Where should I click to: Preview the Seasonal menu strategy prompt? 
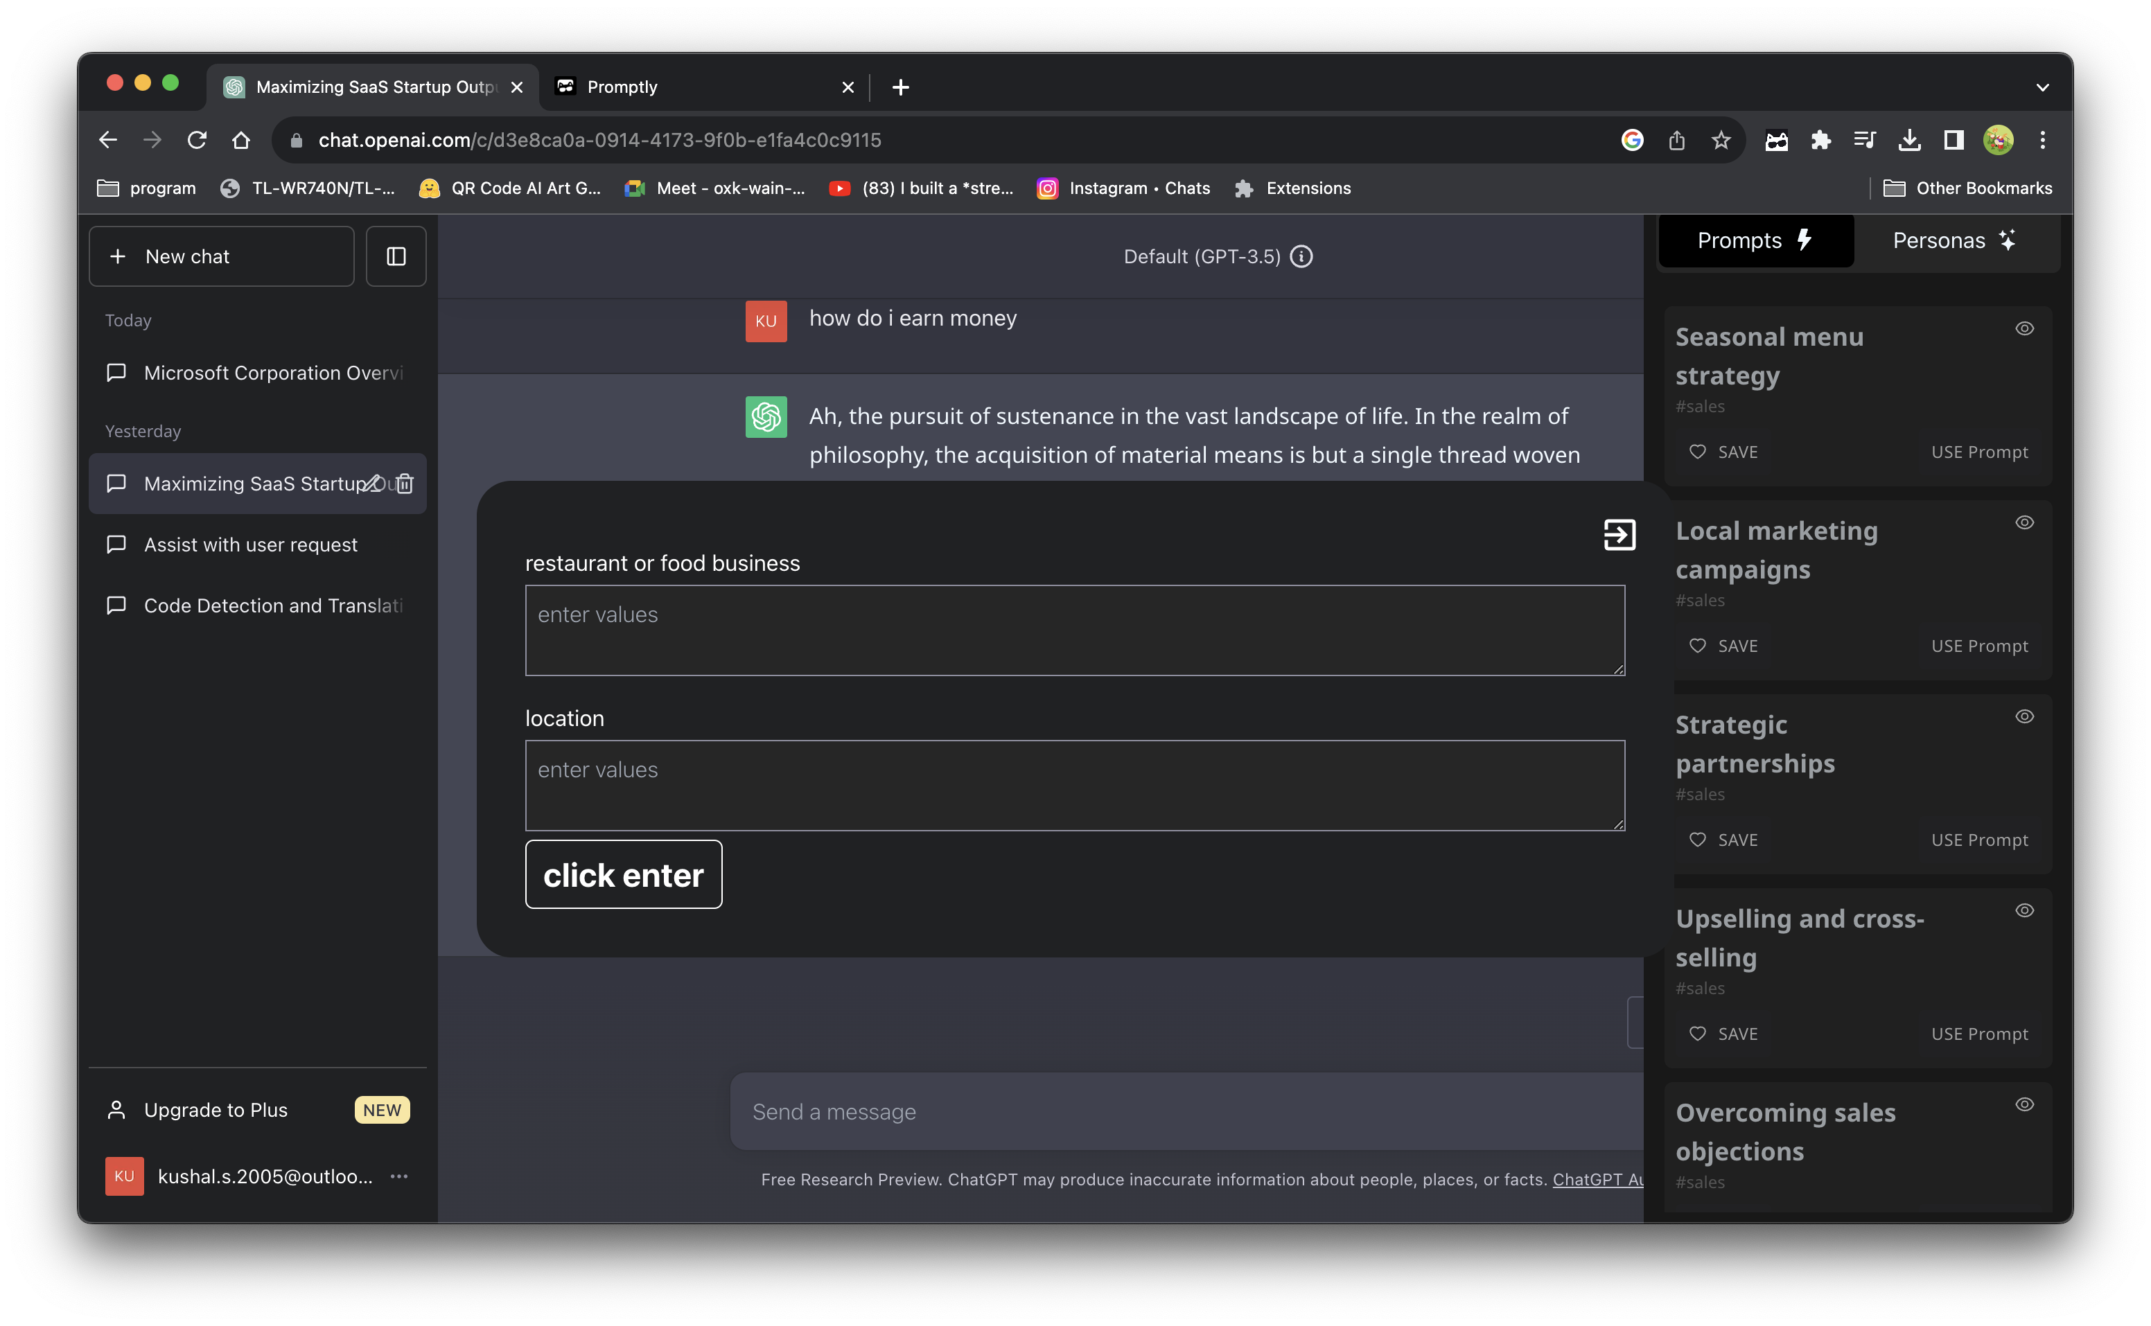(x=2023, y=328)
